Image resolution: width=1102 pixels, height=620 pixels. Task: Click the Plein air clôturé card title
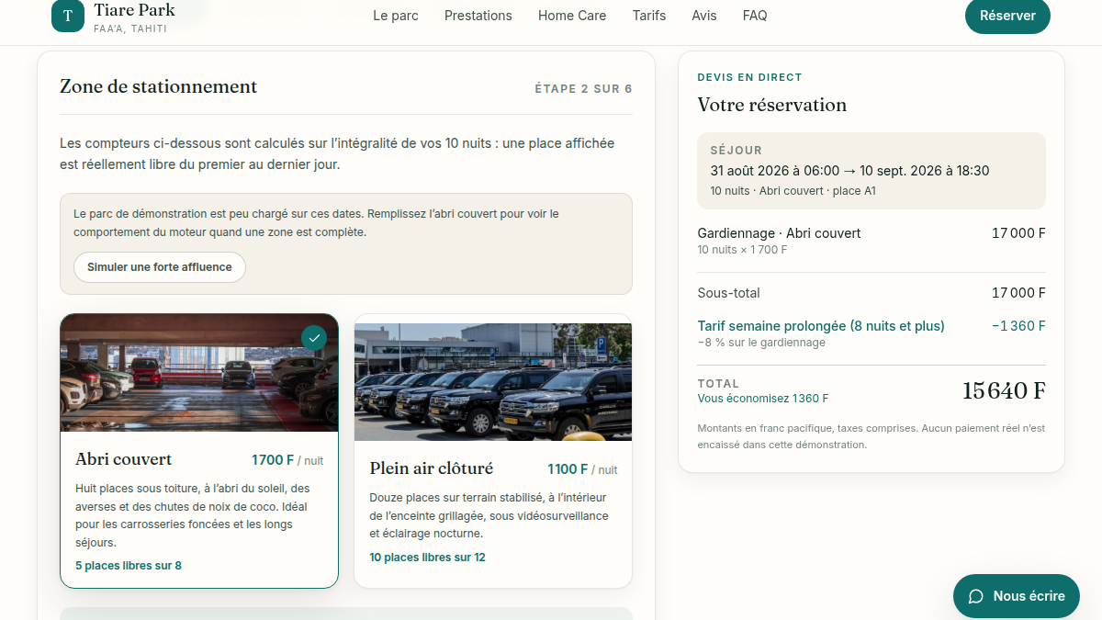(x=432, y=468)
